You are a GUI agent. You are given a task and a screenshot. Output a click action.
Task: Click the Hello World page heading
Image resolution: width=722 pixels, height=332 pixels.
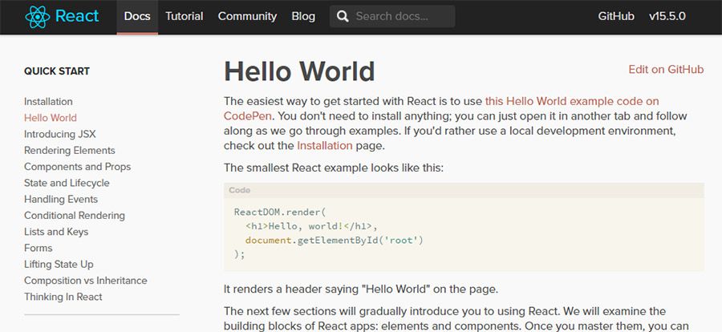[x=299, y=71]
